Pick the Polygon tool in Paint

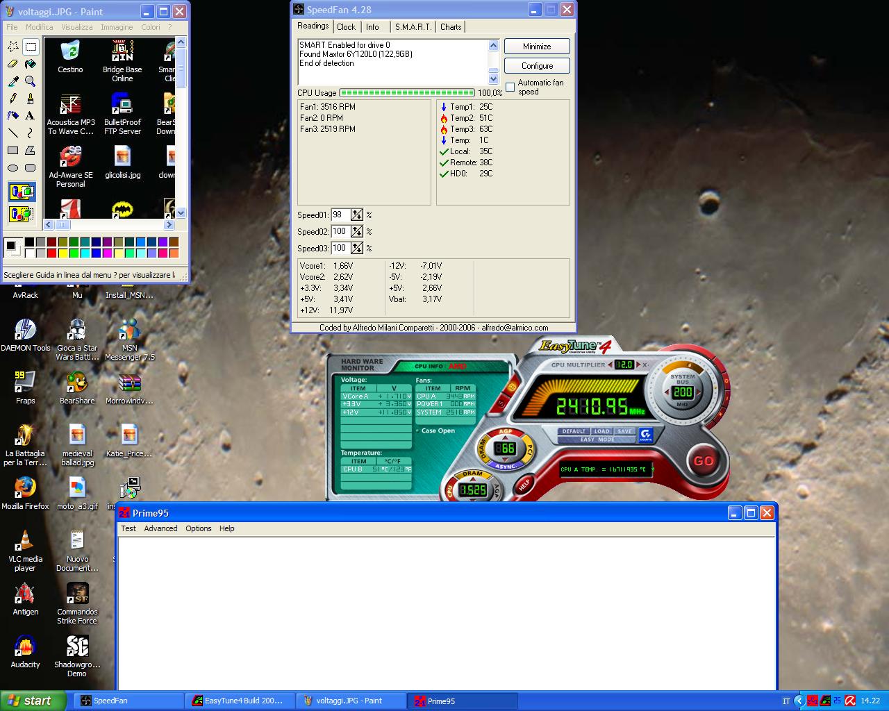click(x=31, y=150)
